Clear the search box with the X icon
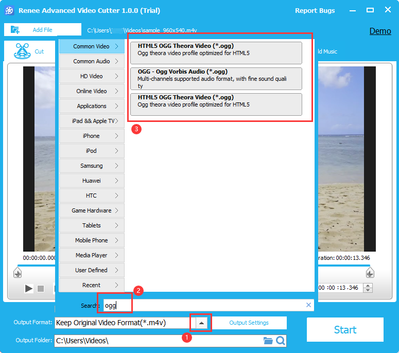The height and width of the screenshot is (353, 399). pos(308,305)
